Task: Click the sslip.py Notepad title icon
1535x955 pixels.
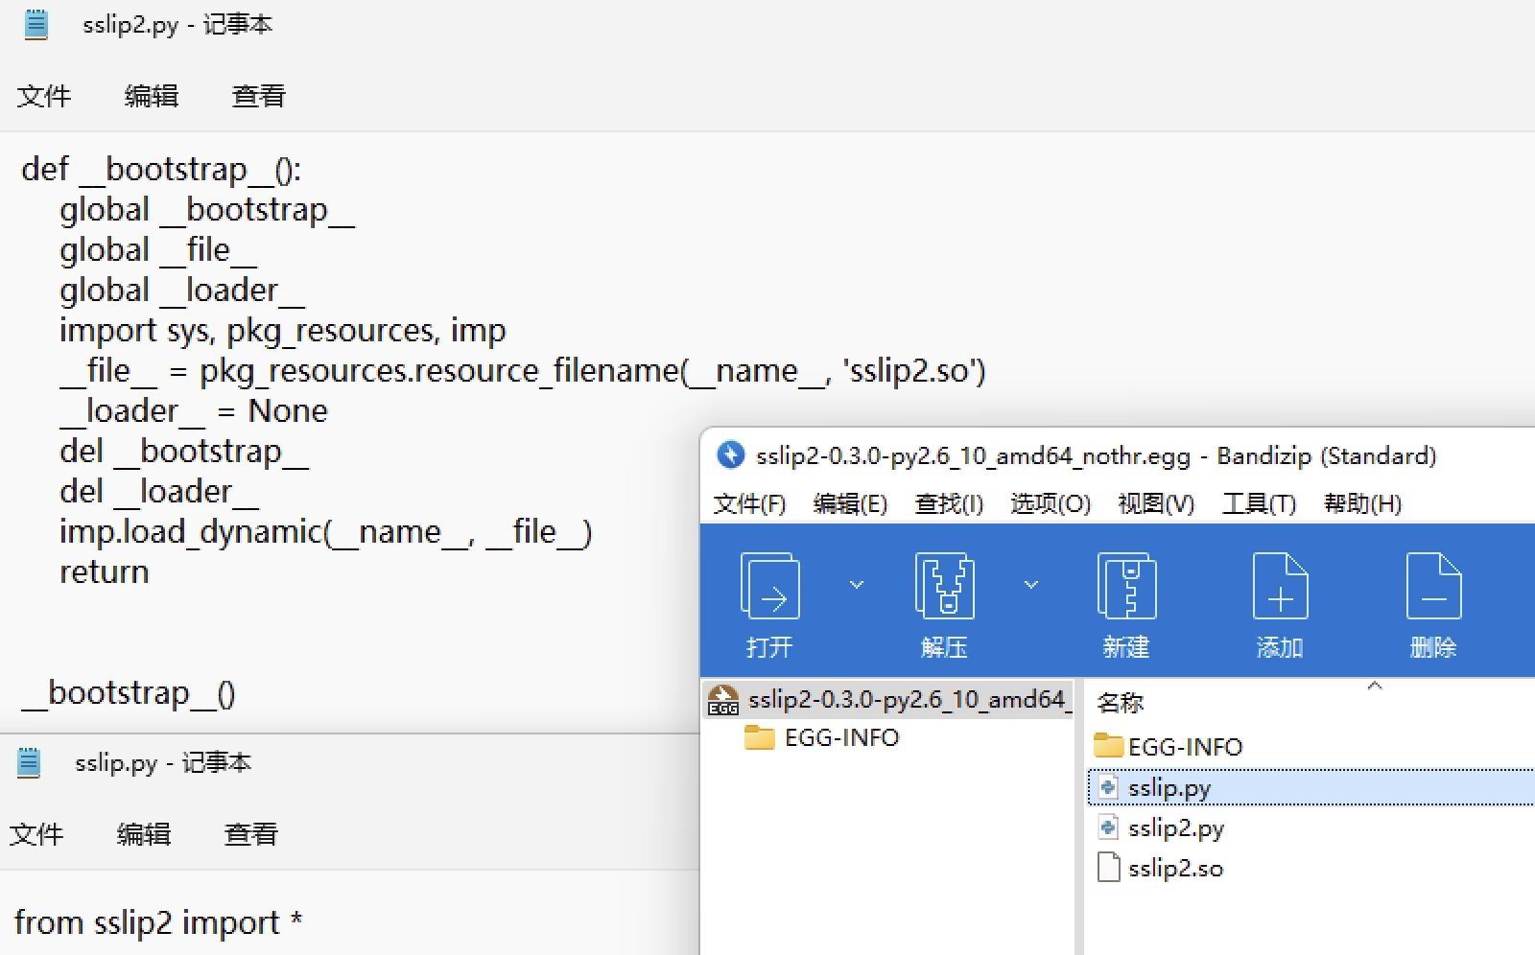Action: 29,762
